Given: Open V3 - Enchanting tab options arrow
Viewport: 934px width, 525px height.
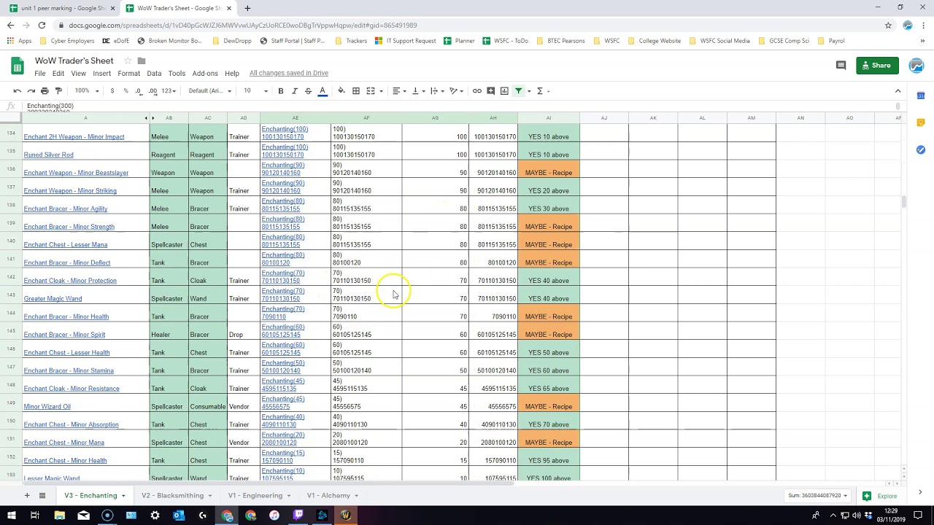Looking at the screenshot, I should pyautogui.click(x=123, y=496).
